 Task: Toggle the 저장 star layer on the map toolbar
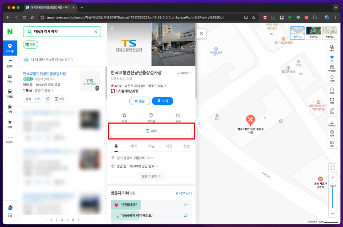click(332, 58)
